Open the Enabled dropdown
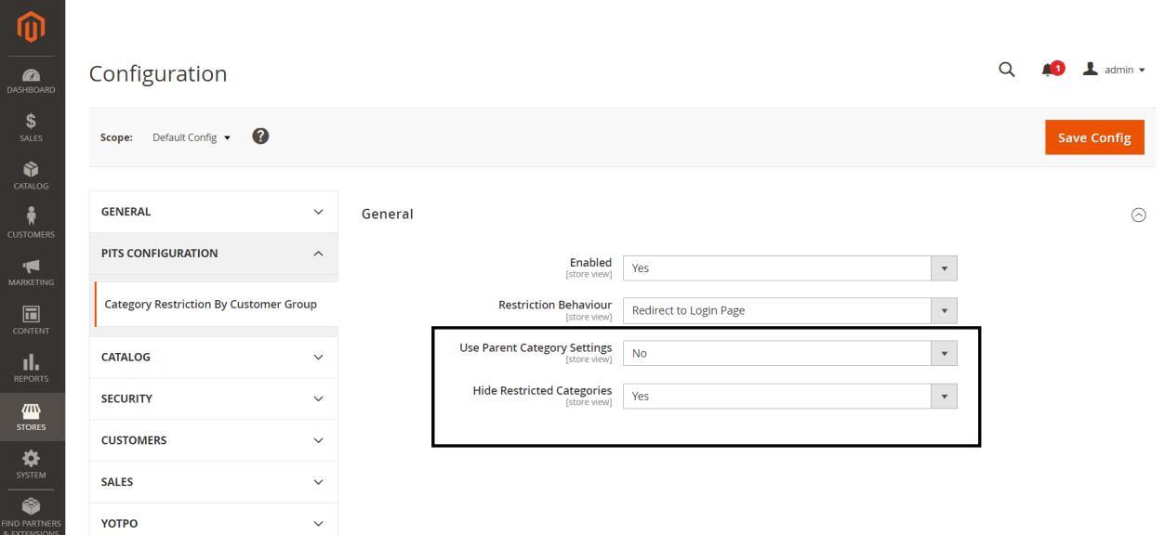 click(x=789, y=267)
